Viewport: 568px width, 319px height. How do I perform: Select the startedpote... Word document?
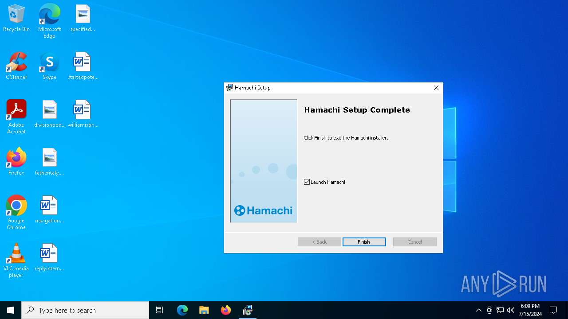(83, 66)
